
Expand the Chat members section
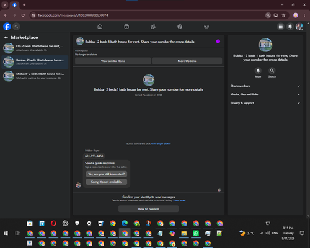pyautogui.click(x=265, y=86)
